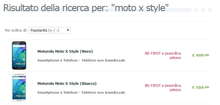Select Smartphone e Telefoni category under Bianco model

point(57,92)
